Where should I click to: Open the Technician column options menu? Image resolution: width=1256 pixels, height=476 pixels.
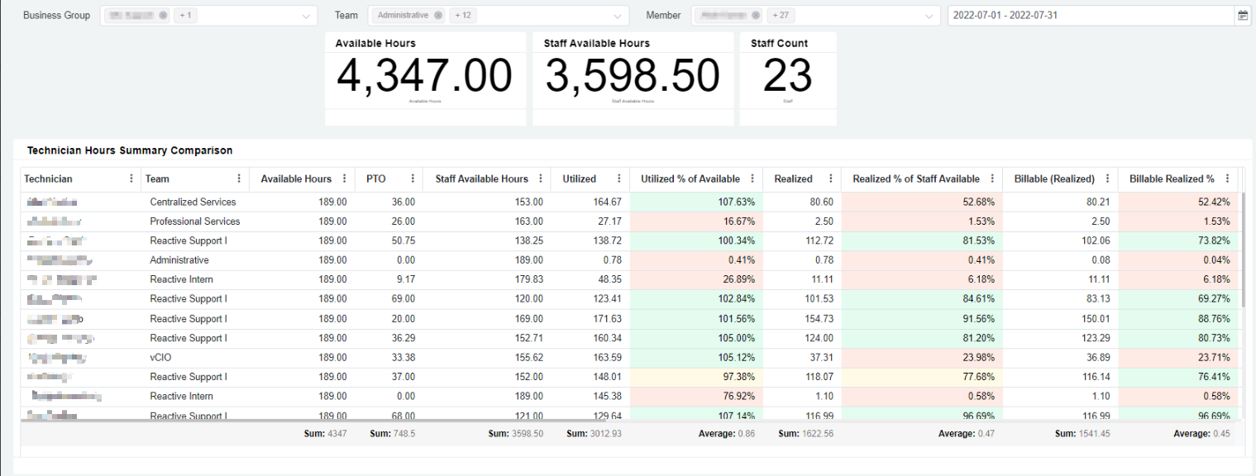click(131, 178)
